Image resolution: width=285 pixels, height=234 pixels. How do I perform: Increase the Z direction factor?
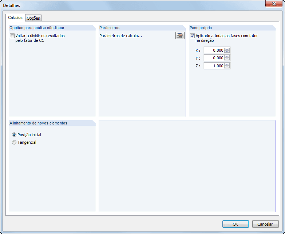[x=227, y=64]
